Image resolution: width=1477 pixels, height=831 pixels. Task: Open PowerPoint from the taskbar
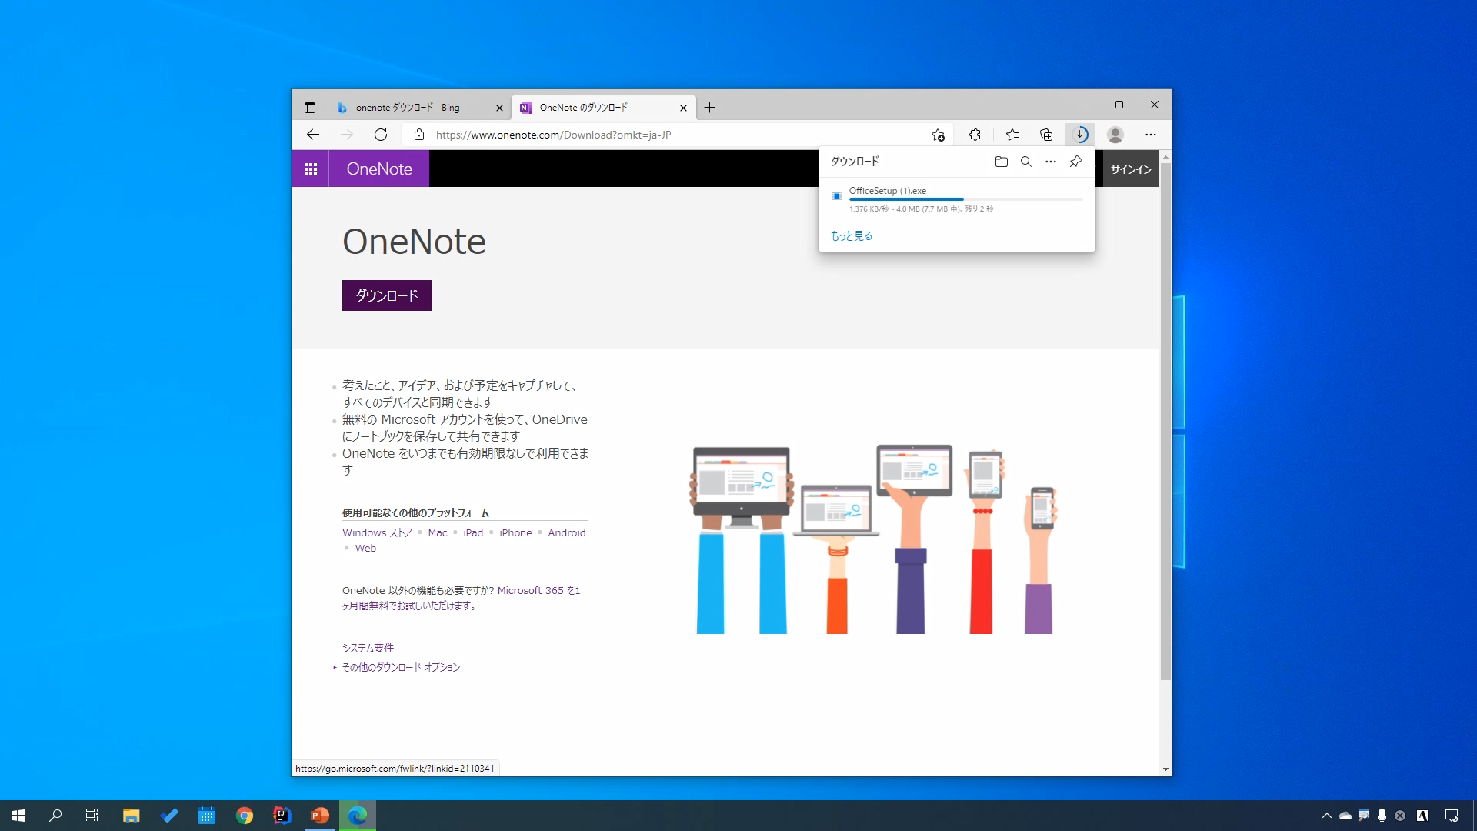[320, 816]
